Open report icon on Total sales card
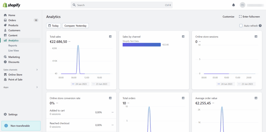The height and width of the screenshot is (132, 266). [x=110, y=36]
